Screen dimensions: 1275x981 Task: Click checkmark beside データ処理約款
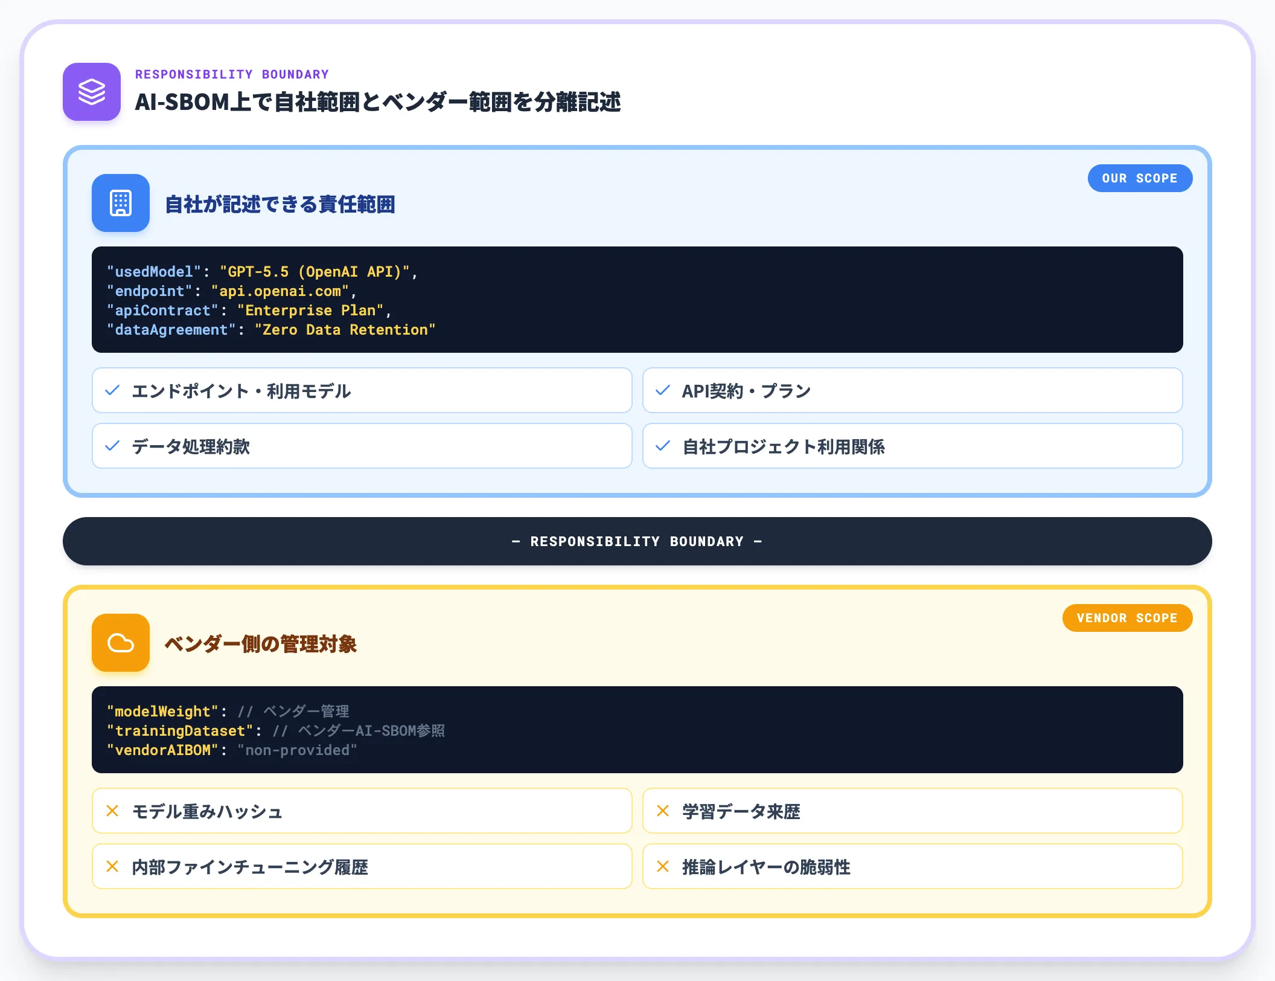tap(112, 446)
